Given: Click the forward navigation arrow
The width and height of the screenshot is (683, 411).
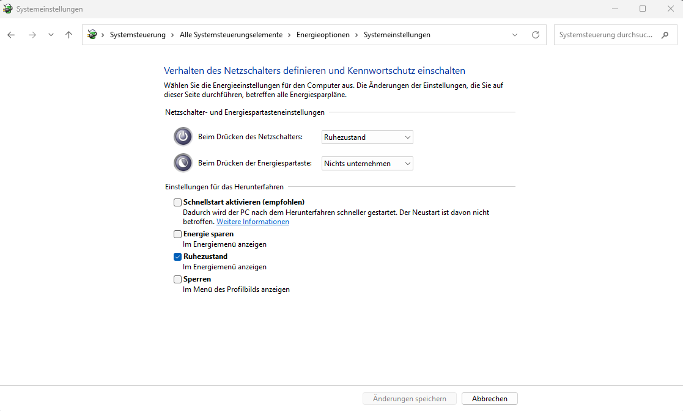Looking at the screenshot, I should (32, 35).
